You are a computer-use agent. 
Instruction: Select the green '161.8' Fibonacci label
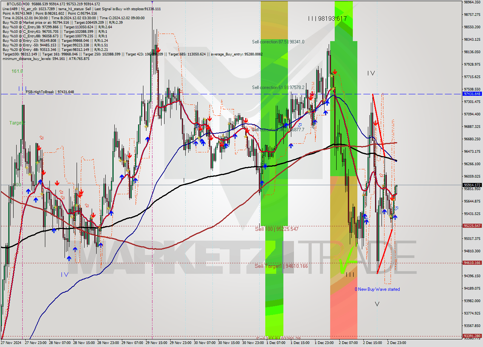[x=17, y=71]
